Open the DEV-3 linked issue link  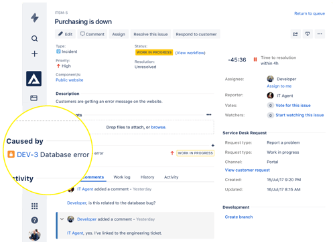click(27, 154)
